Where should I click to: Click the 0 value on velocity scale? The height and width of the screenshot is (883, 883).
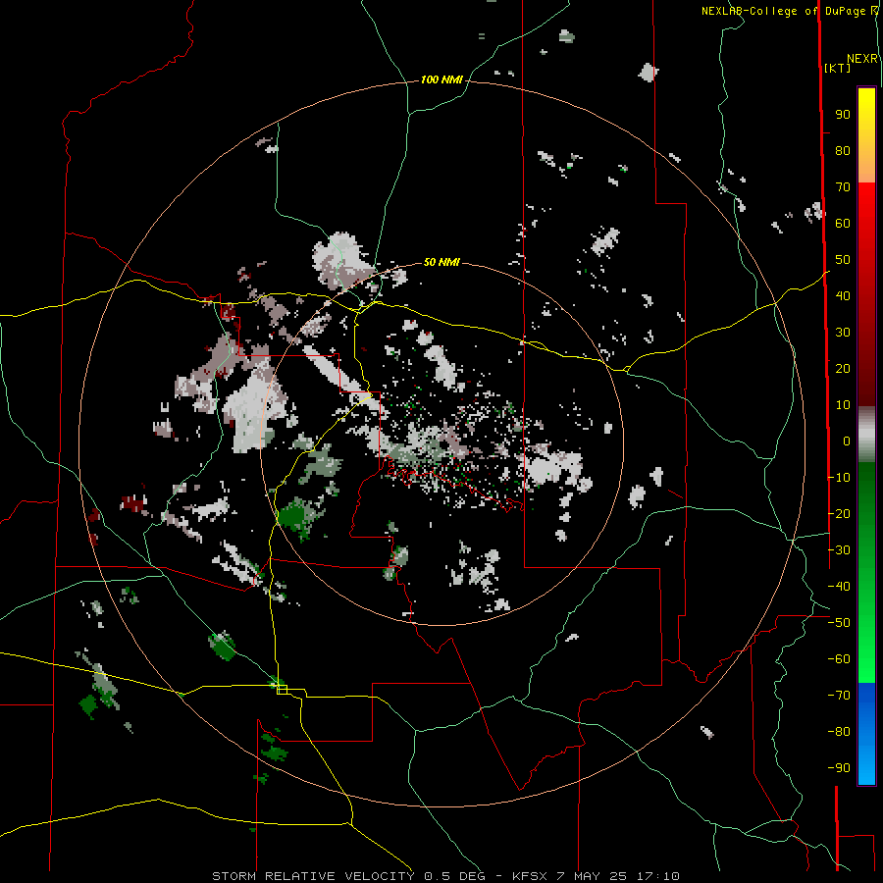847,441
